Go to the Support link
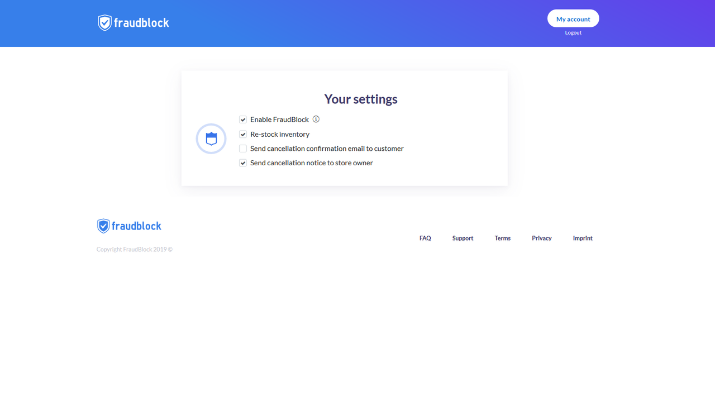This screenshot has width=715, height=402. point(463,238)
